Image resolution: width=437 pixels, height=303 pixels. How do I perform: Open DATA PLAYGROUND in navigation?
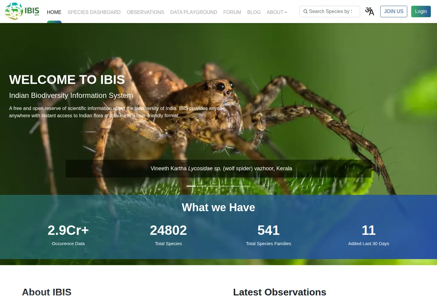click(194, 12)
